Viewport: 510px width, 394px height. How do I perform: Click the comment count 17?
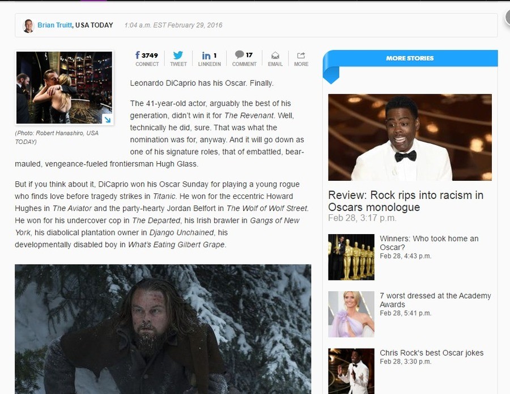click(x=249, y=55)
